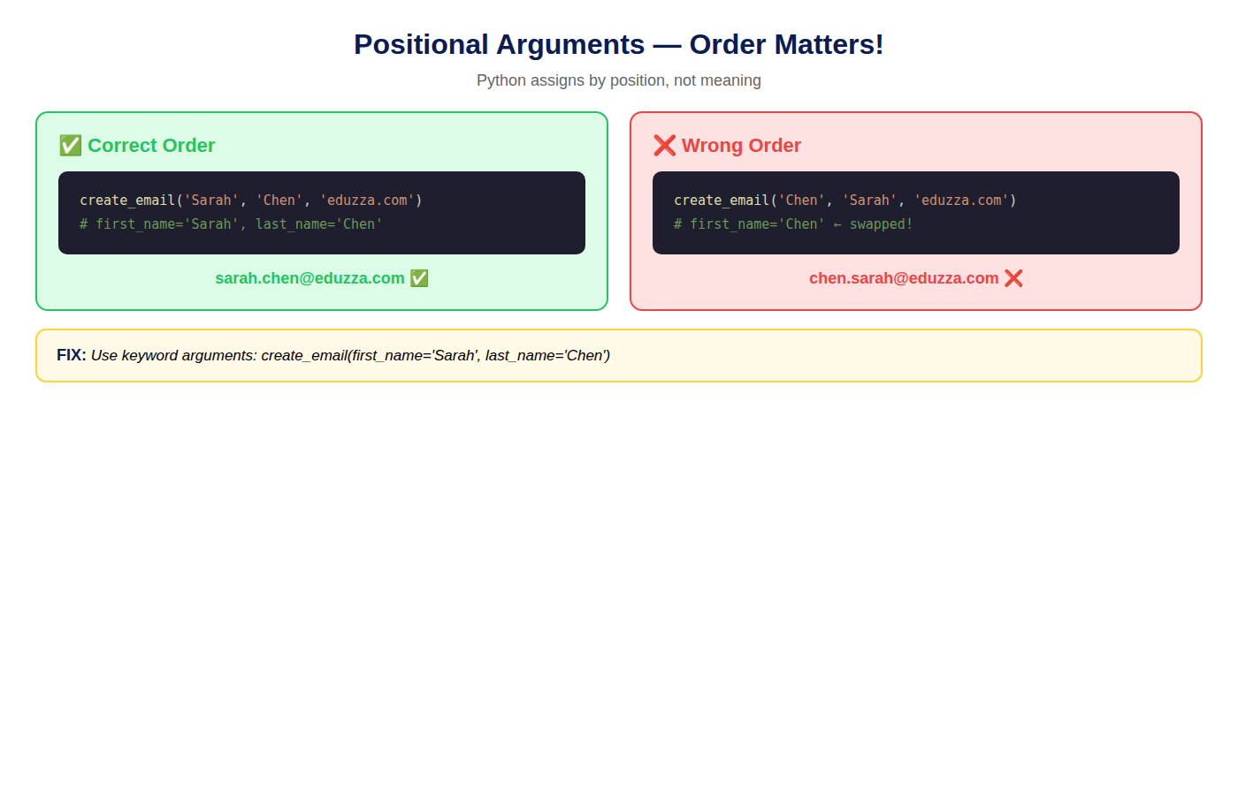Image resolution: width=1238 pixels, height=795 pixels.
Task: Click the 'eduzza.com' string in correct code
Action: point(367,201)
